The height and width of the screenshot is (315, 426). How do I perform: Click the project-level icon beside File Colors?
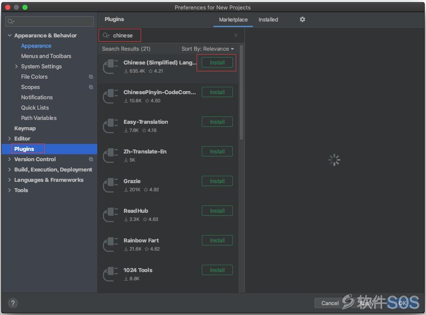click(x=91, y=77)
